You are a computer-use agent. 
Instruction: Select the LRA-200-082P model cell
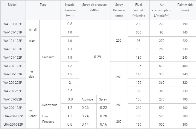pos(13,125)
